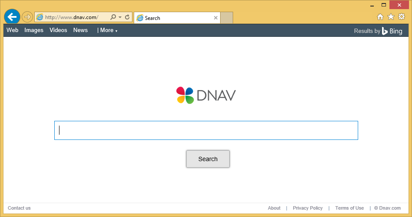412x217 pixels.
Task: Open the About footer link
Action: 274,208
